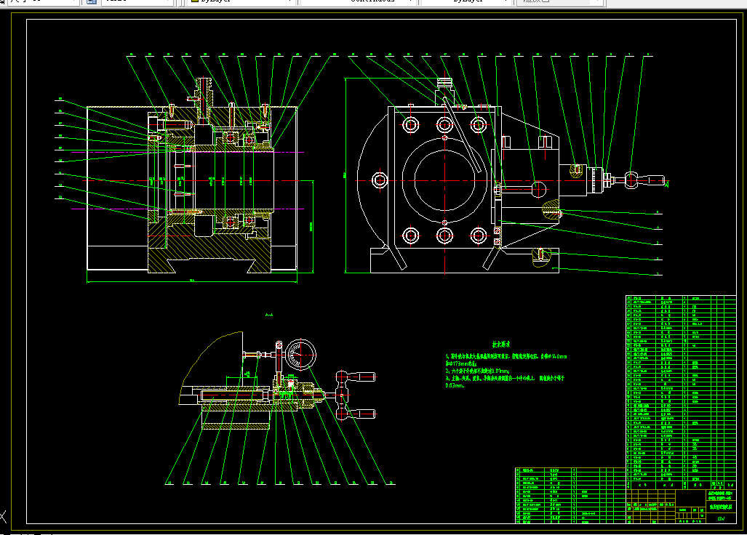Open the lineweight ByLayer dropdown right of Continuous

[x=467, y=2]
